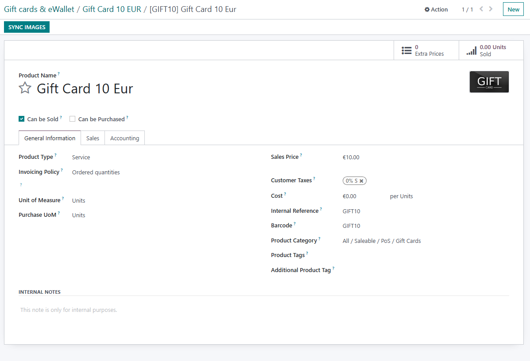Go to the next record arrow
This screenshot has height=361, width=530.
tap(490, 8)
